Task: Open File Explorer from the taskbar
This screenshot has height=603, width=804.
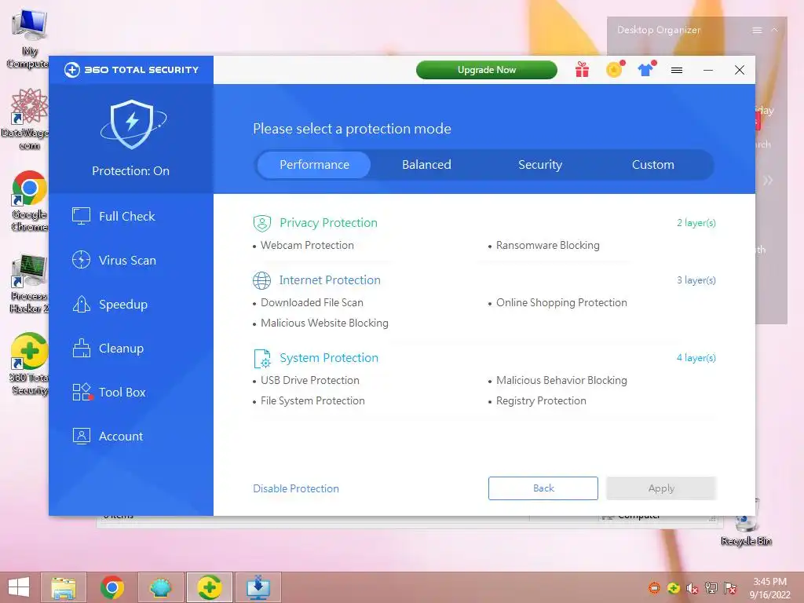Action: click(64, 587)
